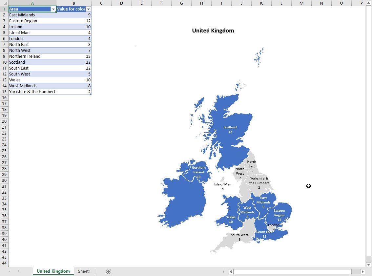This screenshot has width=372, height=276.
Task: Click horizontal scrollbar left arrow
Action: tap(231, 271)
